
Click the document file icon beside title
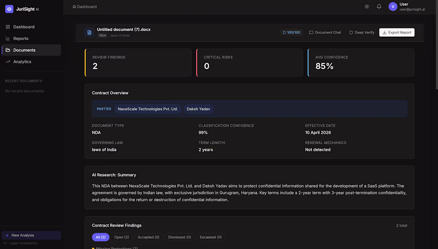[89, 32]
